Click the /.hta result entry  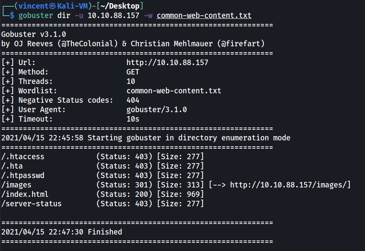[x=12, y=166]
